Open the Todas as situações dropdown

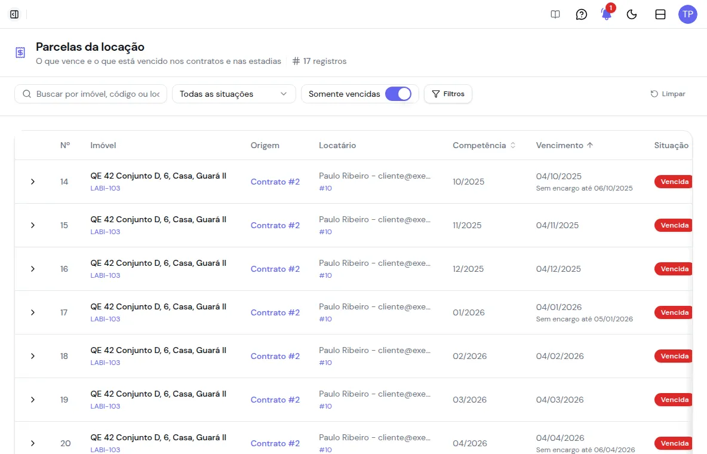pyautogui.click(x=233, y=94)
